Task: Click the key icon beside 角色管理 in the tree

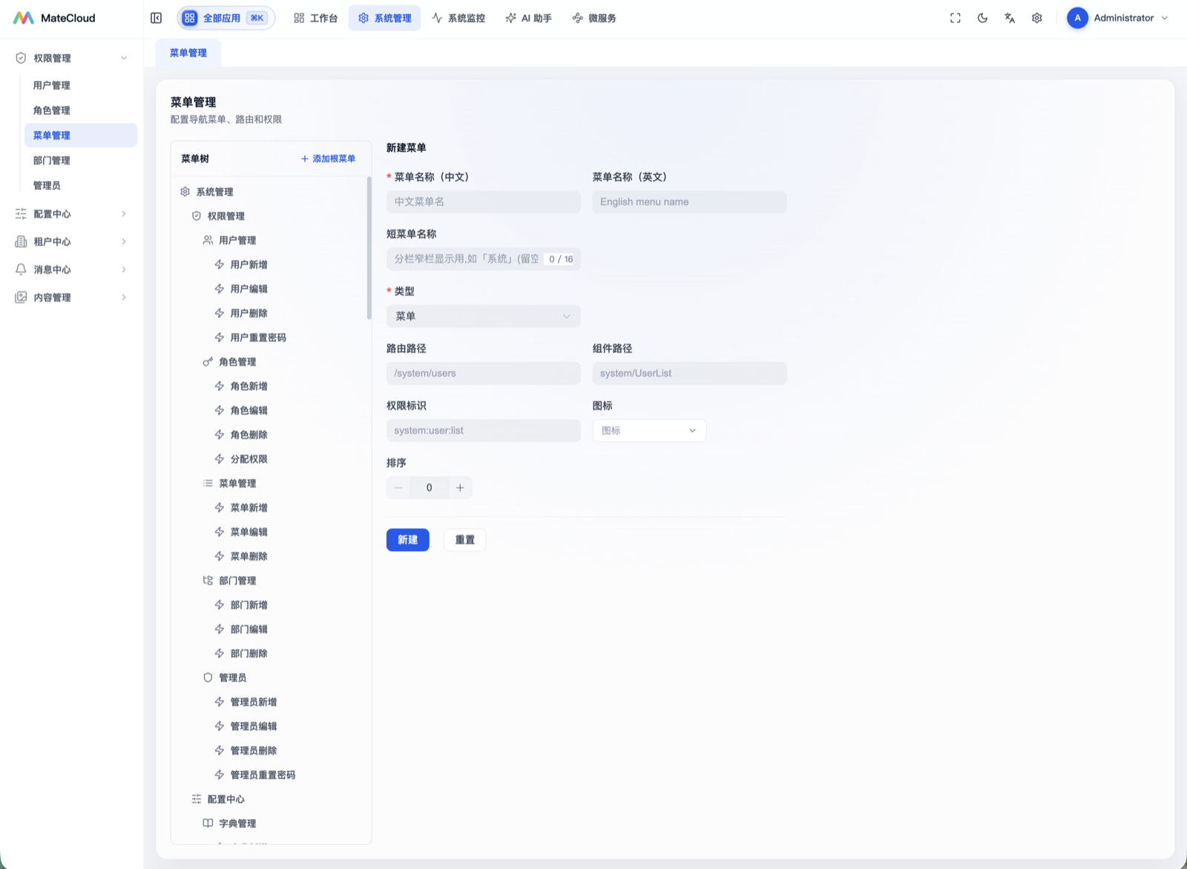Action: (x=208, y=362)
